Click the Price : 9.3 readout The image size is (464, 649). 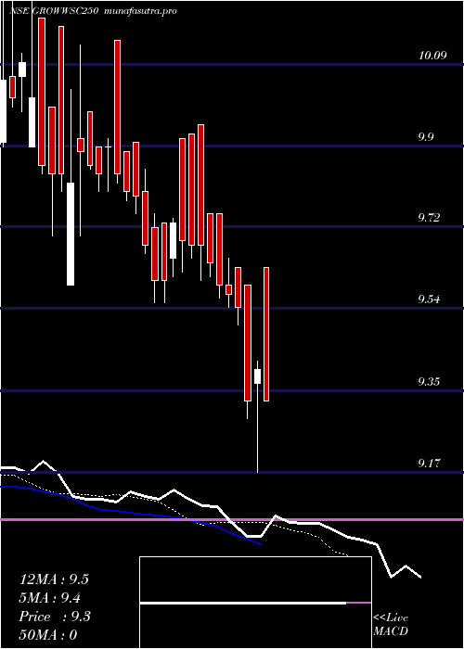pos(55,617)
